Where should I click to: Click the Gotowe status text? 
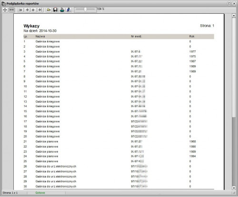point(40,193)
